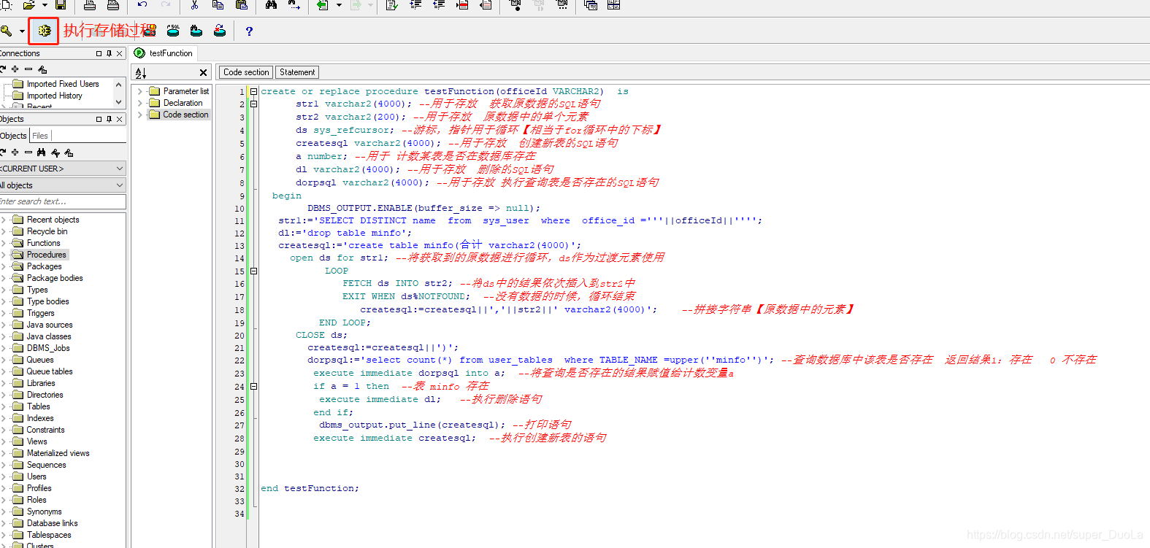
Task: Click the Open folder toolbar icon
Action: coord(29,5)
